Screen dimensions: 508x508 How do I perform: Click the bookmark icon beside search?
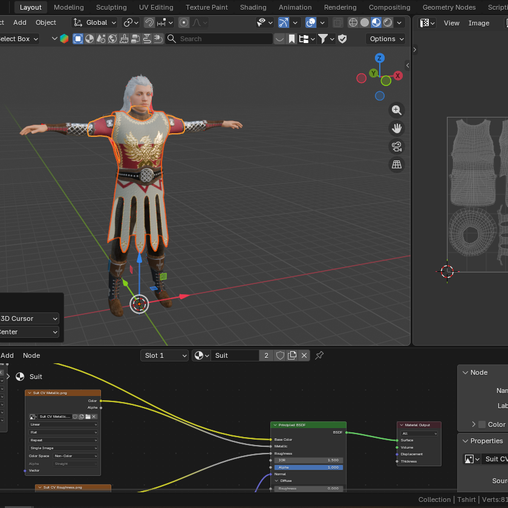coord(291,39)
